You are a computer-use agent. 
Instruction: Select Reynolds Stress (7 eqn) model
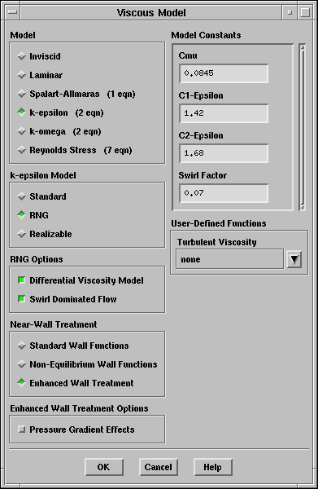75,150
